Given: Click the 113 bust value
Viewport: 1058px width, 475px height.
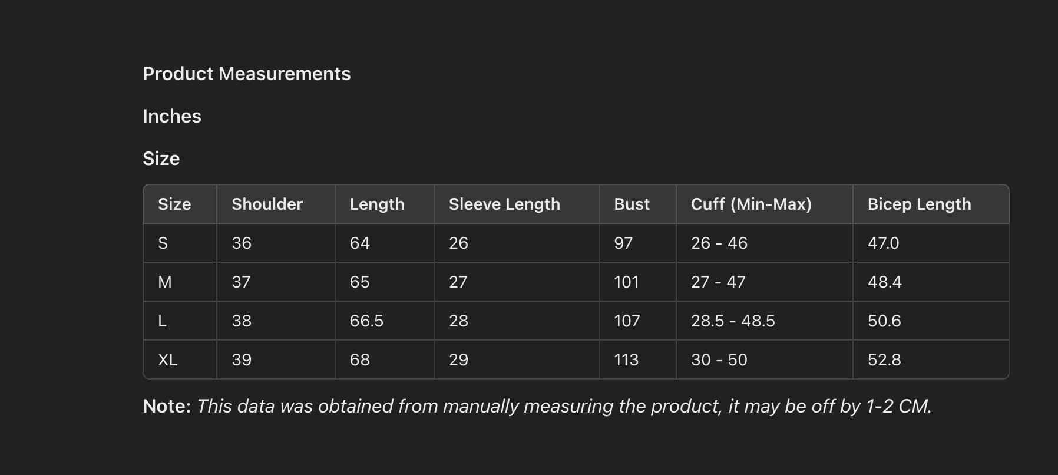Looking at the screenshot, I should tap(626, 359).
